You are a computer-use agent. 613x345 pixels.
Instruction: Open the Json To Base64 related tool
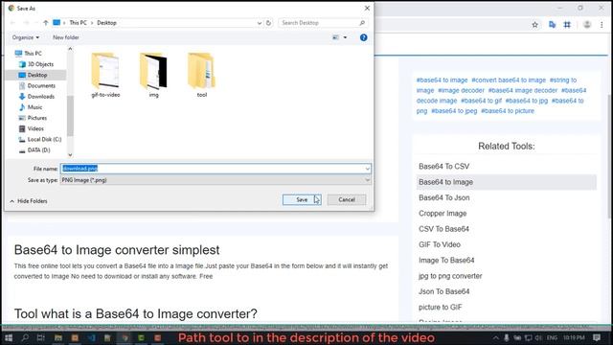point(443,291)
